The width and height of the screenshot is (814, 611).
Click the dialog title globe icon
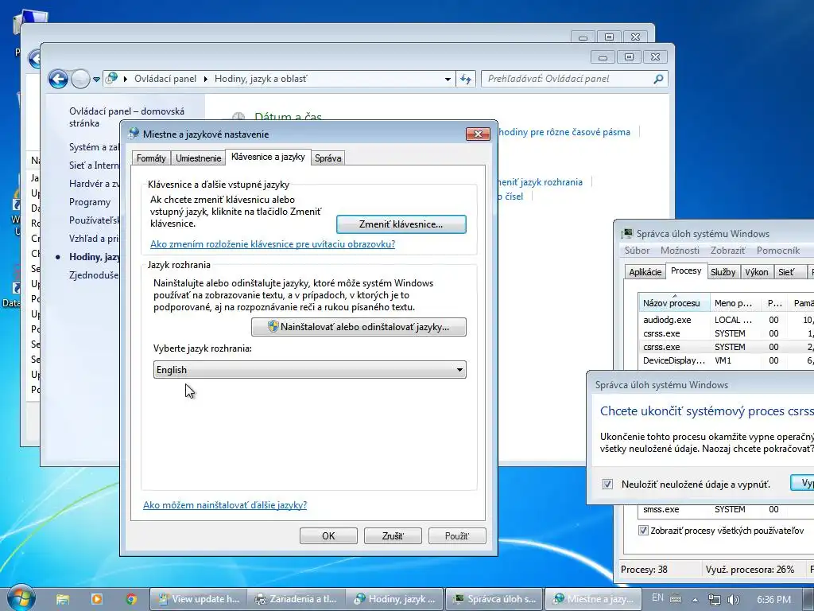134,134
